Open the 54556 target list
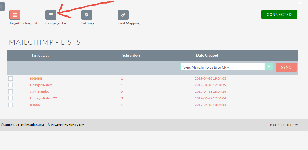The height and width of the screenshot is (150, 308). coord(35,105)
